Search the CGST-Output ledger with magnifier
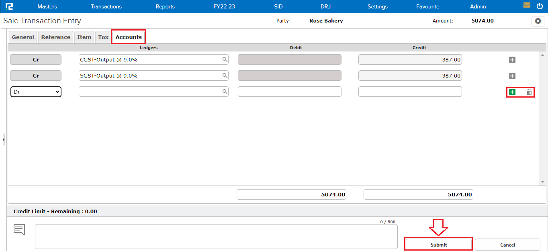 coord(224,59)
